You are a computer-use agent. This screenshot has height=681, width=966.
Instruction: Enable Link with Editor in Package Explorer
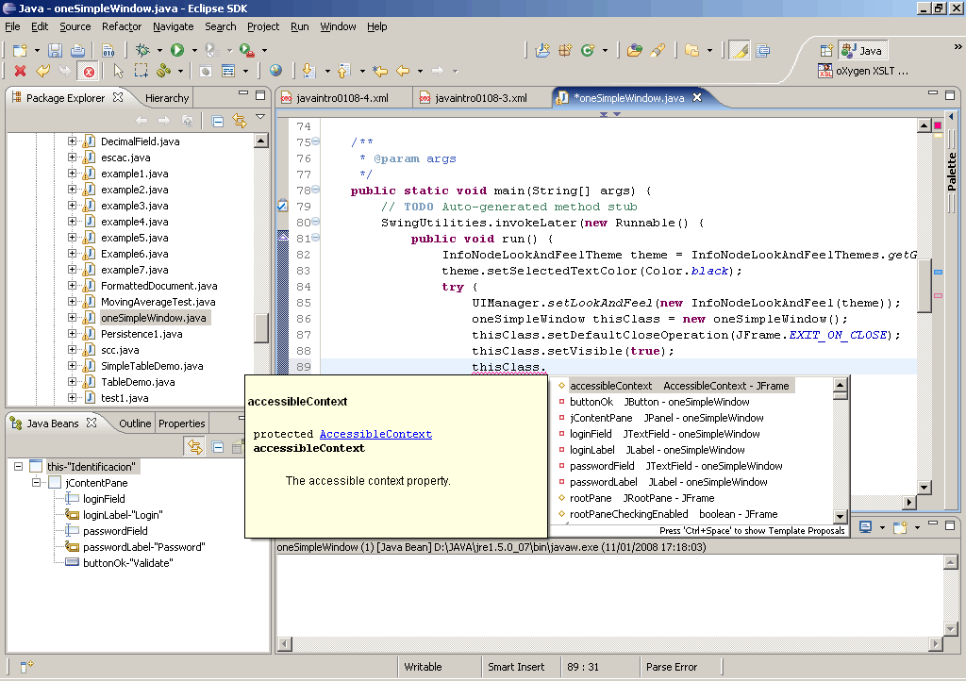coord(239,121)
